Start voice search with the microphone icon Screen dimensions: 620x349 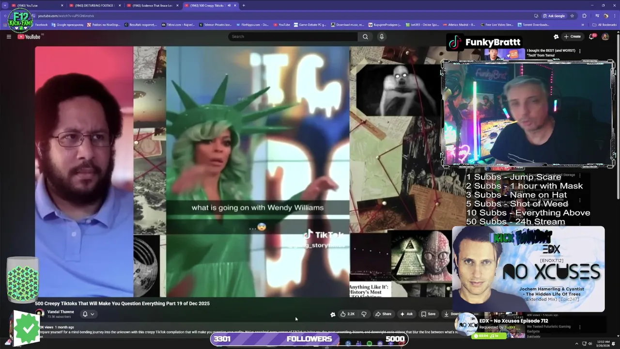pos(382,36)
